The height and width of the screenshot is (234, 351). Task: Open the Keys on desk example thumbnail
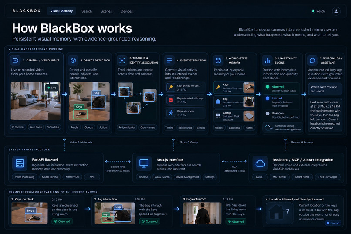[30, 213]
